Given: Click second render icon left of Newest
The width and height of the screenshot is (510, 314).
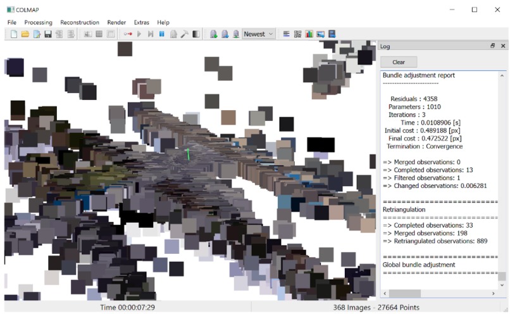Looking at the screenshot, I should [x=225, y=34].
